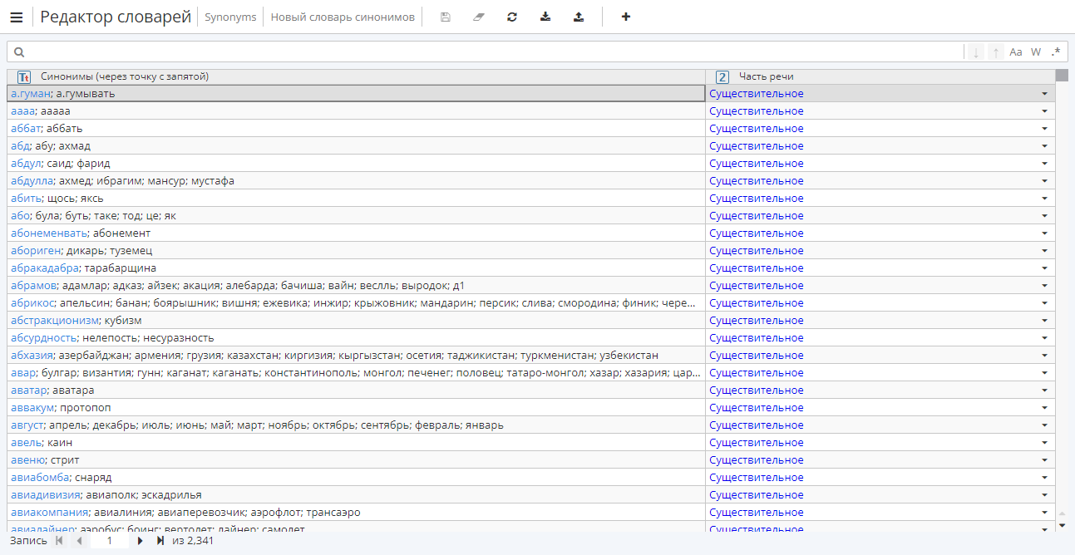Click 'Существительное' in the авар row
Viewport: 1075px width, 555px height.
click(x=757, y=373)
